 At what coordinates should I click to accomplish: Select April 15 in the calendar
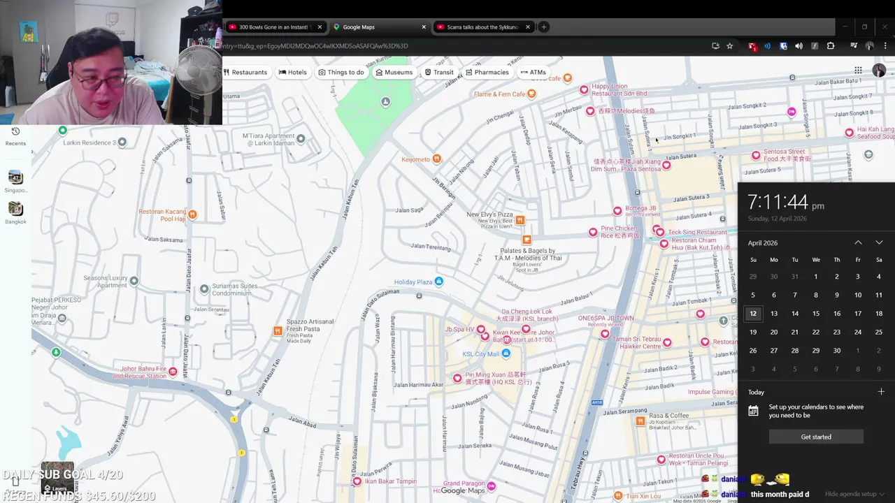[816, 314]
